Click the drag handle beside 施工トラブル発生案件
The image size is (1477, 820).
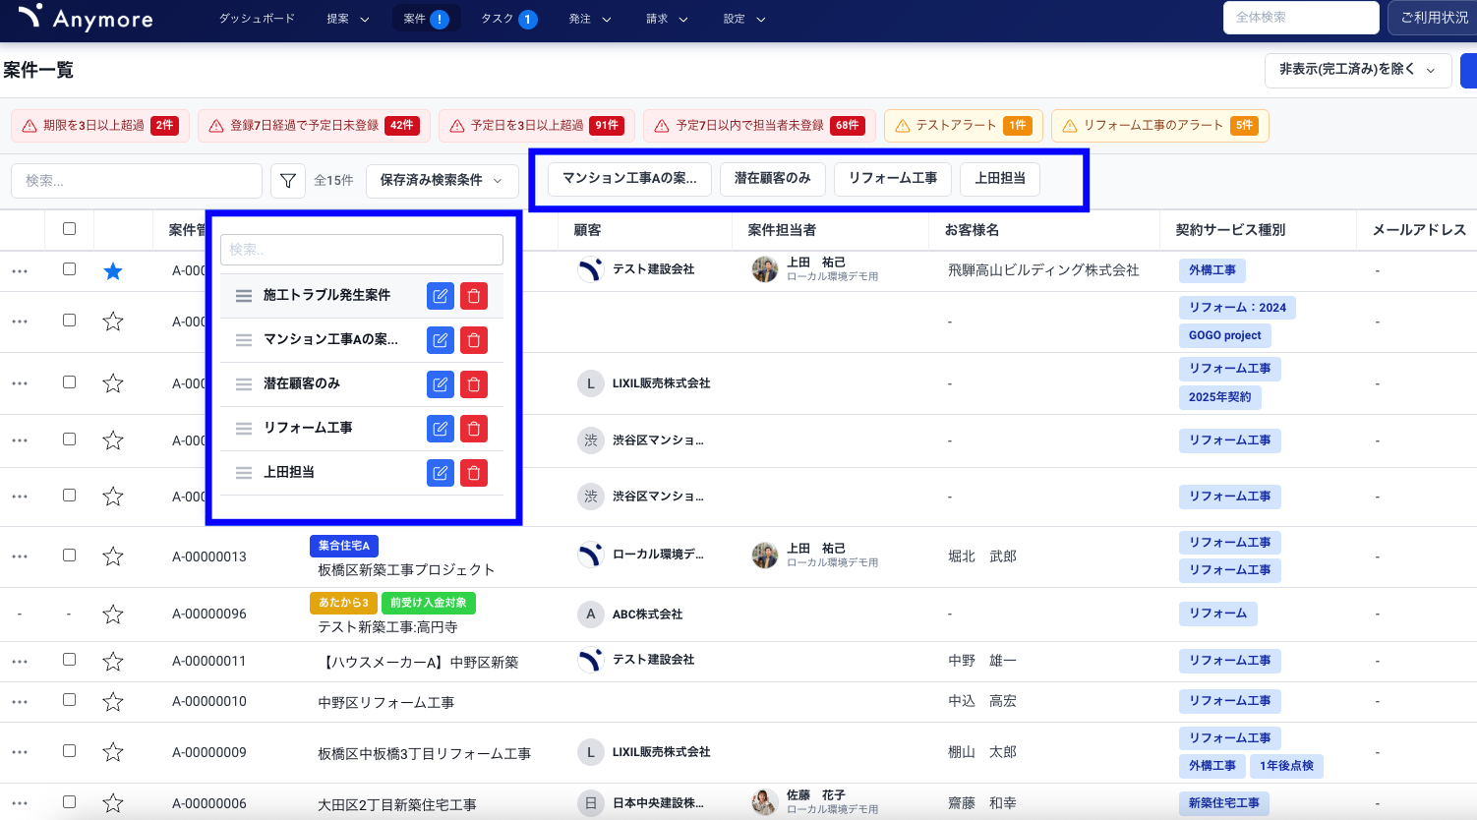(x=243, y=295)
